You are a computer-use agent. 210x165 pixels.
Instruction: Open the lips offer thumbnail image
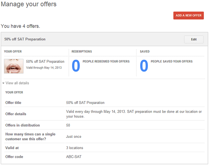(14, 66)
